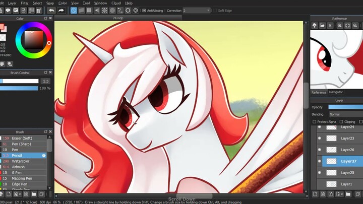Screen dimensions: 363x204
Task: Open Pencil brush settings gear
Action: [44, 156]
